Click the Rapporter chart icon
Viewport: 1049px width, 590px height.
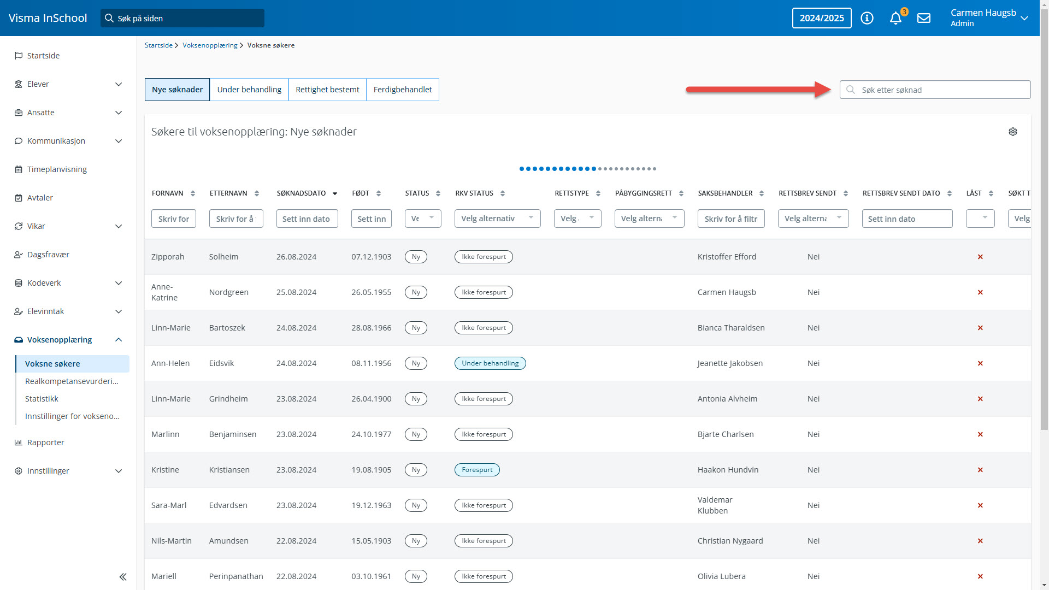tap(19, 442)
